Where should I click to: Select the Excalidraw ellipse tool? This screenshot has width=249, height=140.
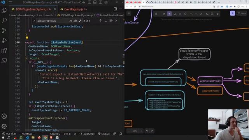pos(185,14)
